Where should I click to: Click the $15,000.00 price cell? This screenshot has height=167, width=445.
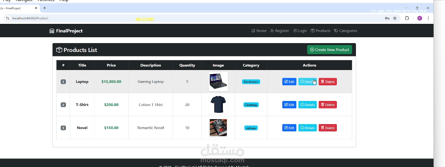tap(111, 82)
